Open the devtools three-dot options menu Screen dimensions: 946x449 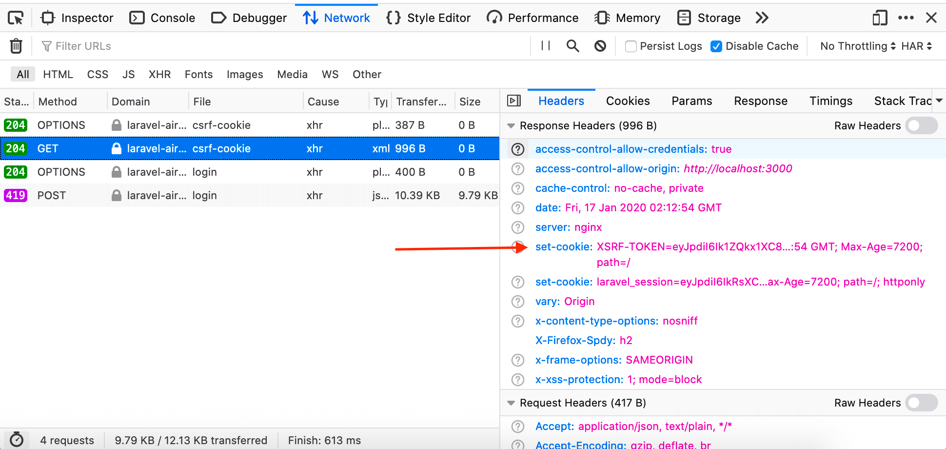click(x=906, y=18)
